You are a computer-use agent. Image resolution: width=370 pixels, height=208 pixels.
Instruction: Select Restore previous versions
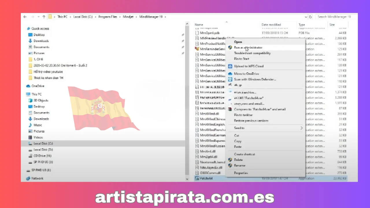tap(251, 121)
